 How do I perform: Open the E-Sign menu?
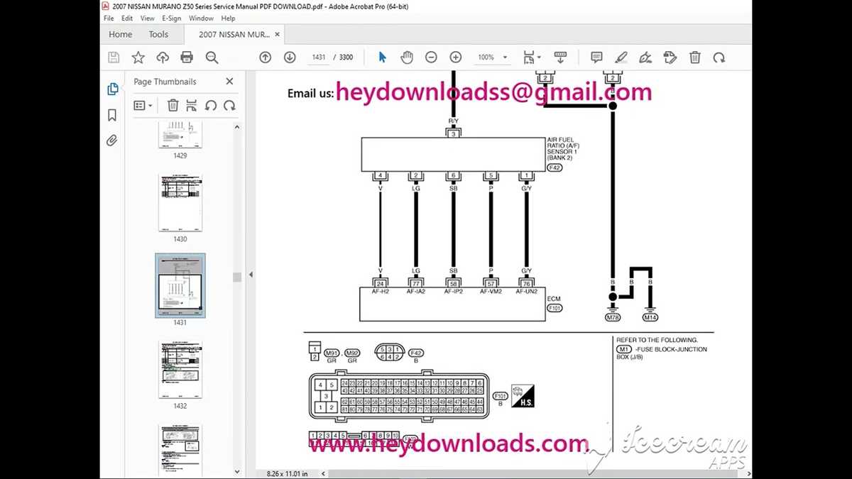pos(171,18)
